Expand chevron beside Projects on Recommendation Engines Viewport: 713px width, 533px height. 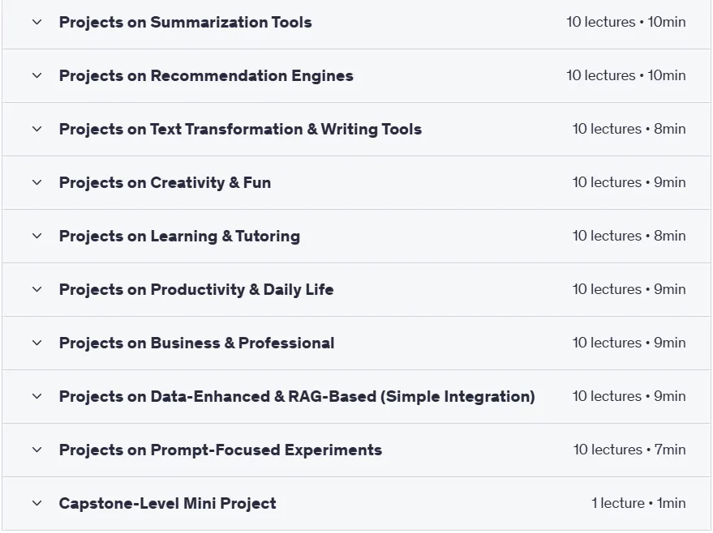click(x=37, y=75)
